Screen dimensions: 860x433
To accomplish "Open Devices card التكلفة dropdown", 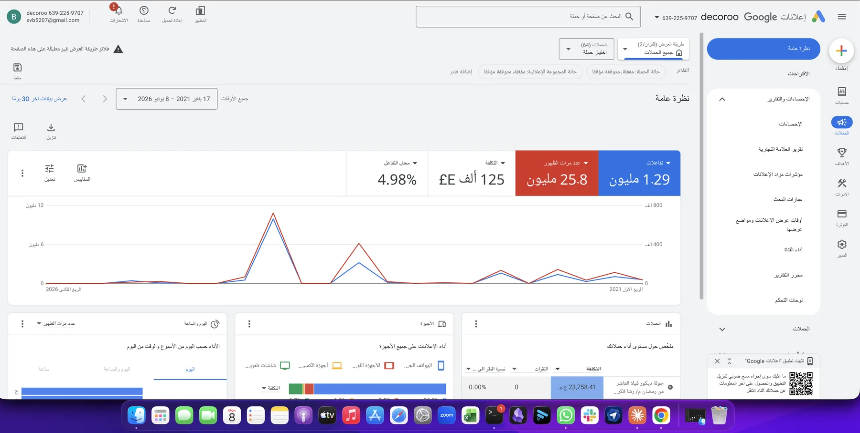I will 271,388.
